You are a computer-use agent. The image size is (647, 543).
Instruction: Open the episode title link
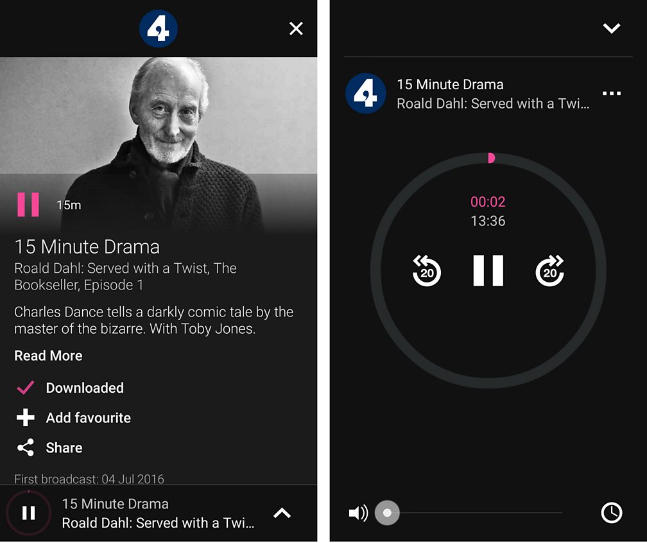click(x=87, y=246)
